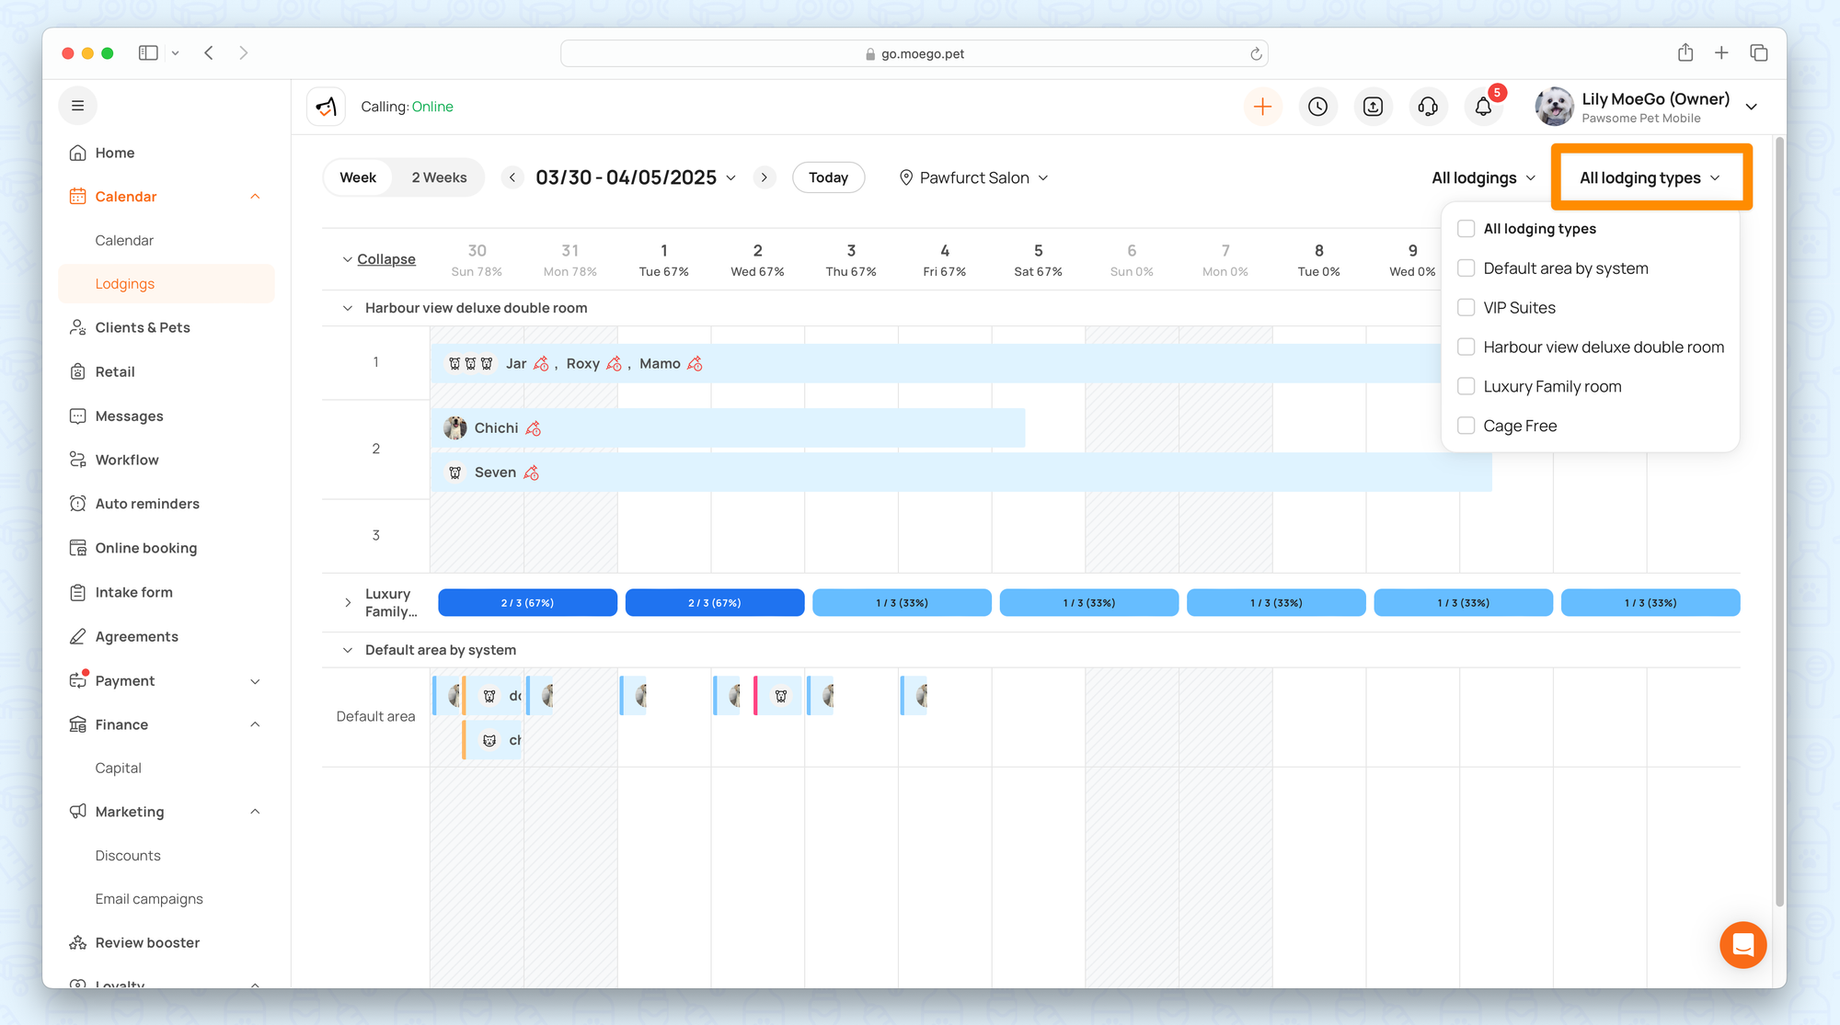Viewport: 1840px width, 1025px height.
Task: Open the All lodgings dropdown
Action: [1483, 177]
